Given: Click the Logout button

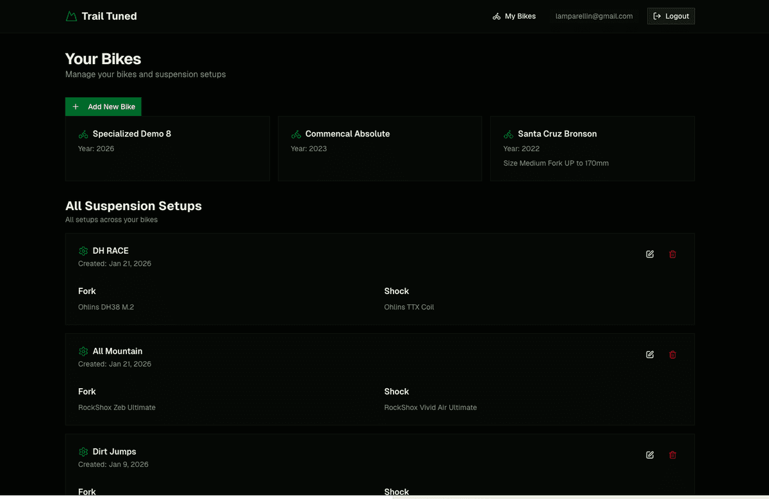Looking at the screenshot, I should (x=671, y=17).
